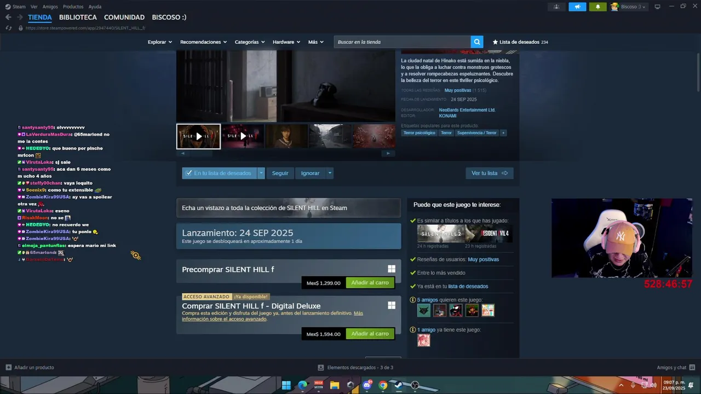Viewport: 701px width, 394px height.
Task: Add Precomprar SILENT HILL f to cart
Action: click(x=370, y=283)
